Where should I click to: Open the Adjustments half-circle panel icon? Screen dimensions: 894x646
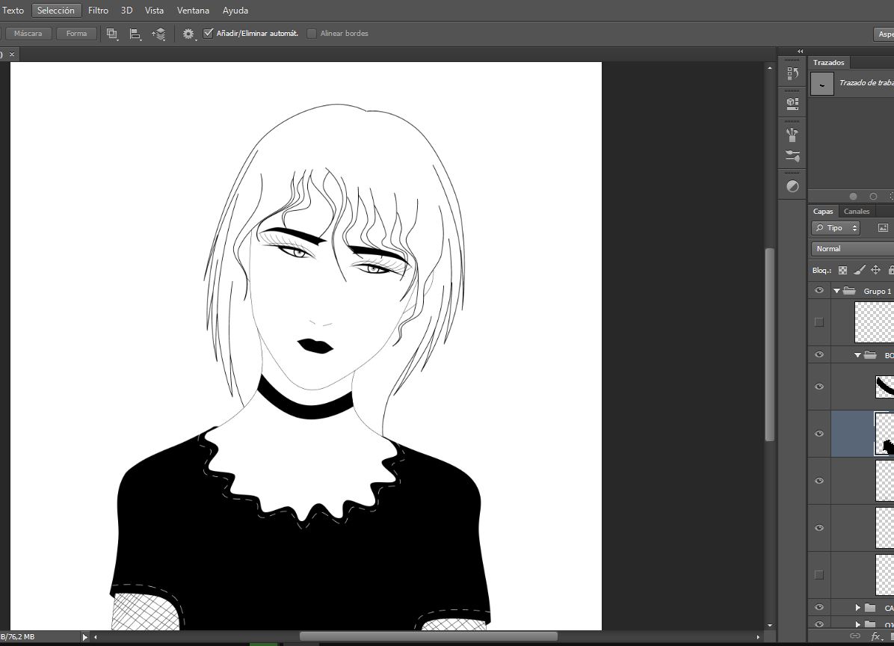pyautogui.click(x=792, y=186)
